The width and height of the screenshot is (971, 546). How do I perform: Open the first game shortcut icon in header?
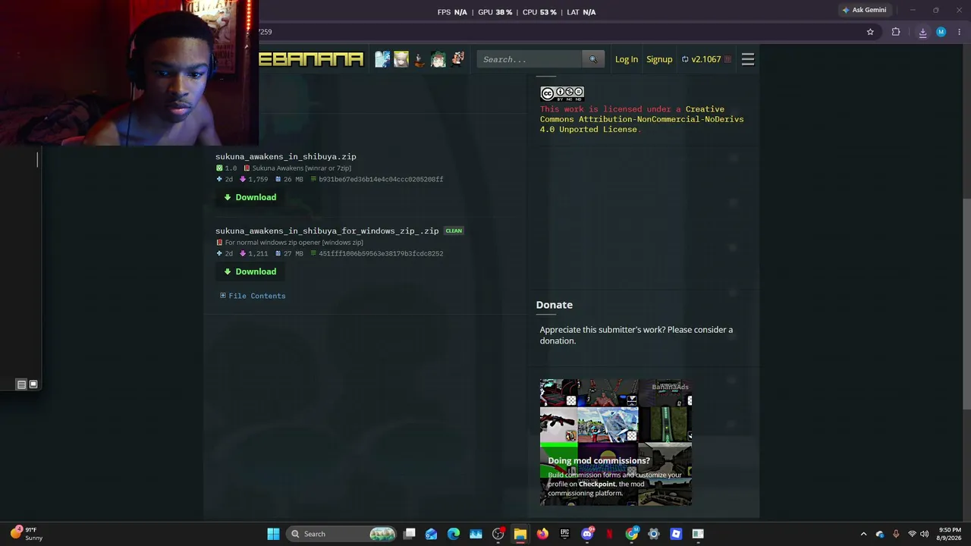pos(382,59)
